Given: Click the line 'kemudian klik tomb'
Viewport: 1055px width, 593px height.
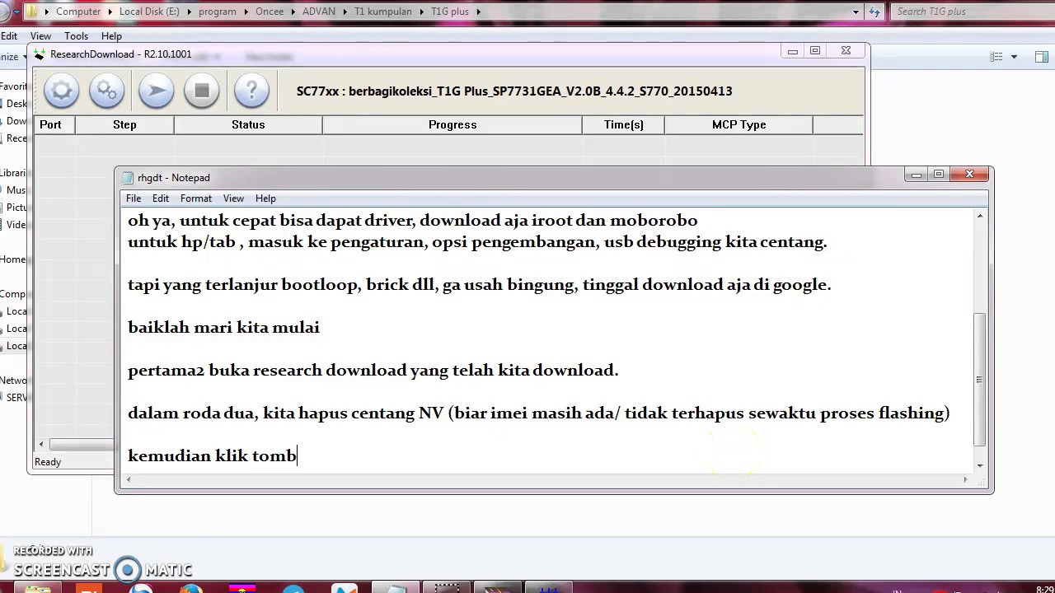Looking at the screenshot, I should point(212,456).
